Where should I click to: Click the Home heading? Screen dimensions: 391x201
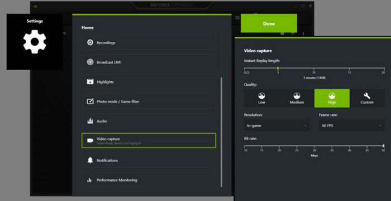(x=88, y=28)
